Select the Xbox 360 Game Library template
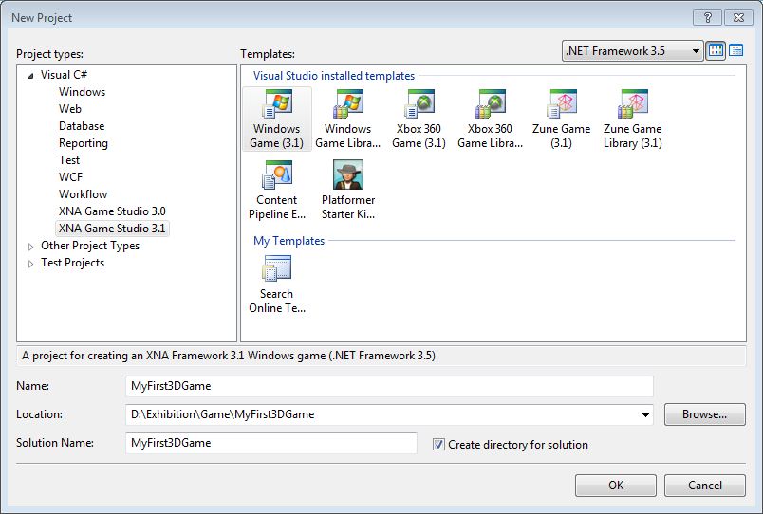 490,119
